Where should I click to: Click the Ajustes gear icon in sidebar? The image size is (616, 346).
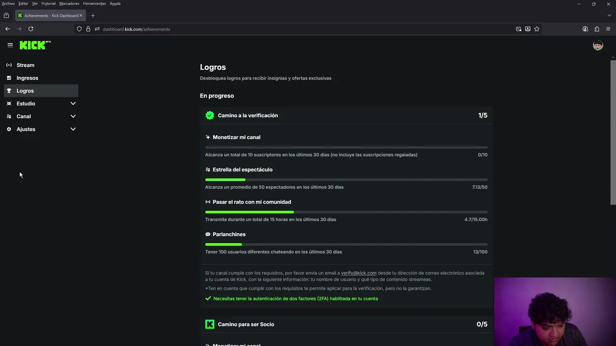point(9,129)
